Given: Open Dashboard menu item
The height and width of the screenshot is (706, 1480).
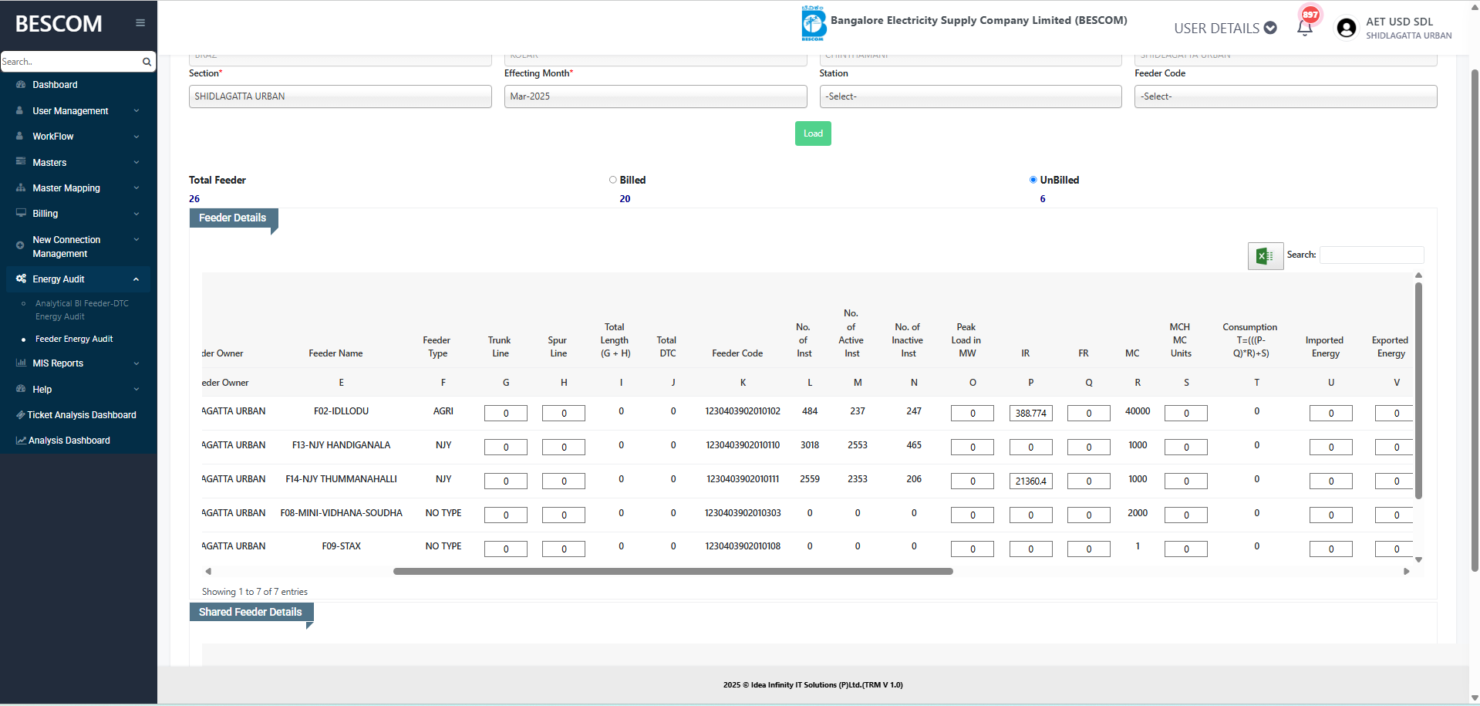Looking at the screenshot, I should [x=55, y=85].
